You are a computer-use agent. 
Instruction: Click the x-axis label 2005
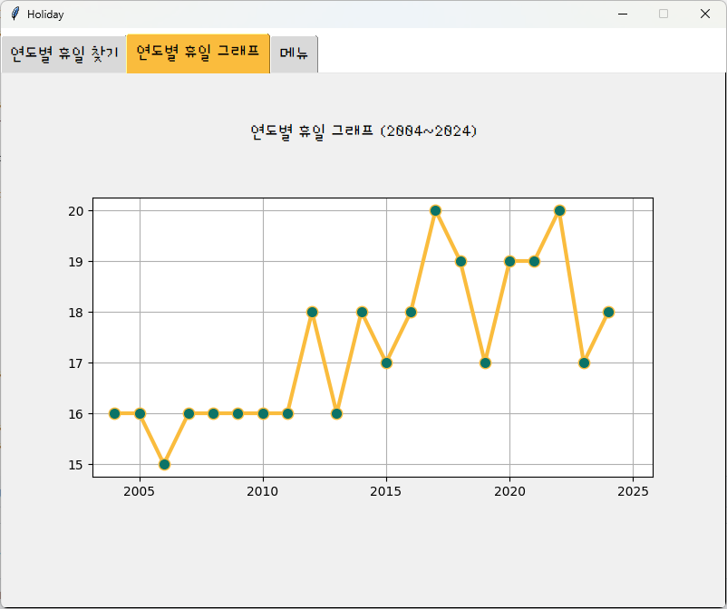[139, 491]
